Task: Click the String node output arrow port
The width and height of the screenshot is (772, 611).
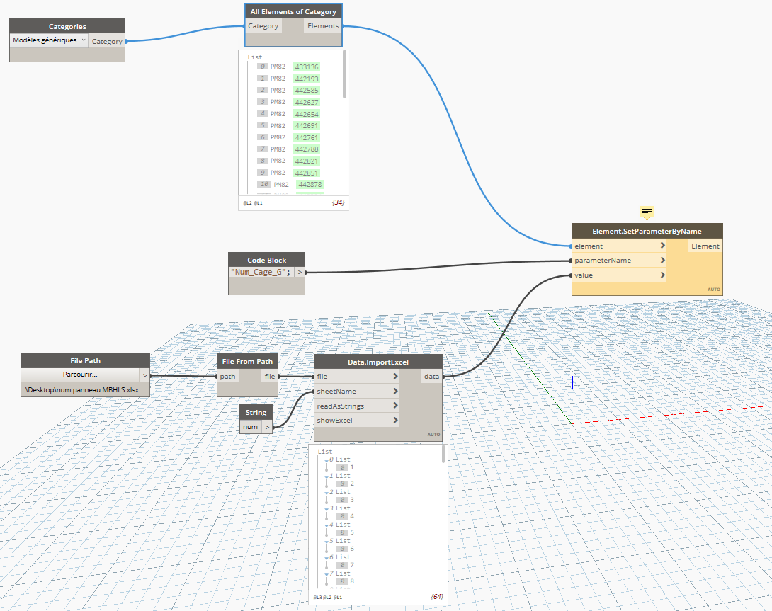Action: click(267, 427)
